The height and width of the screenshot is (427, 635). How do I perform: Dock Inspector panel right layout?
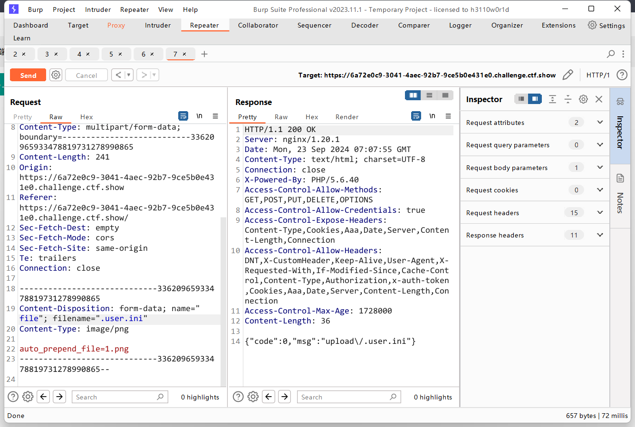tap(535, 99)
